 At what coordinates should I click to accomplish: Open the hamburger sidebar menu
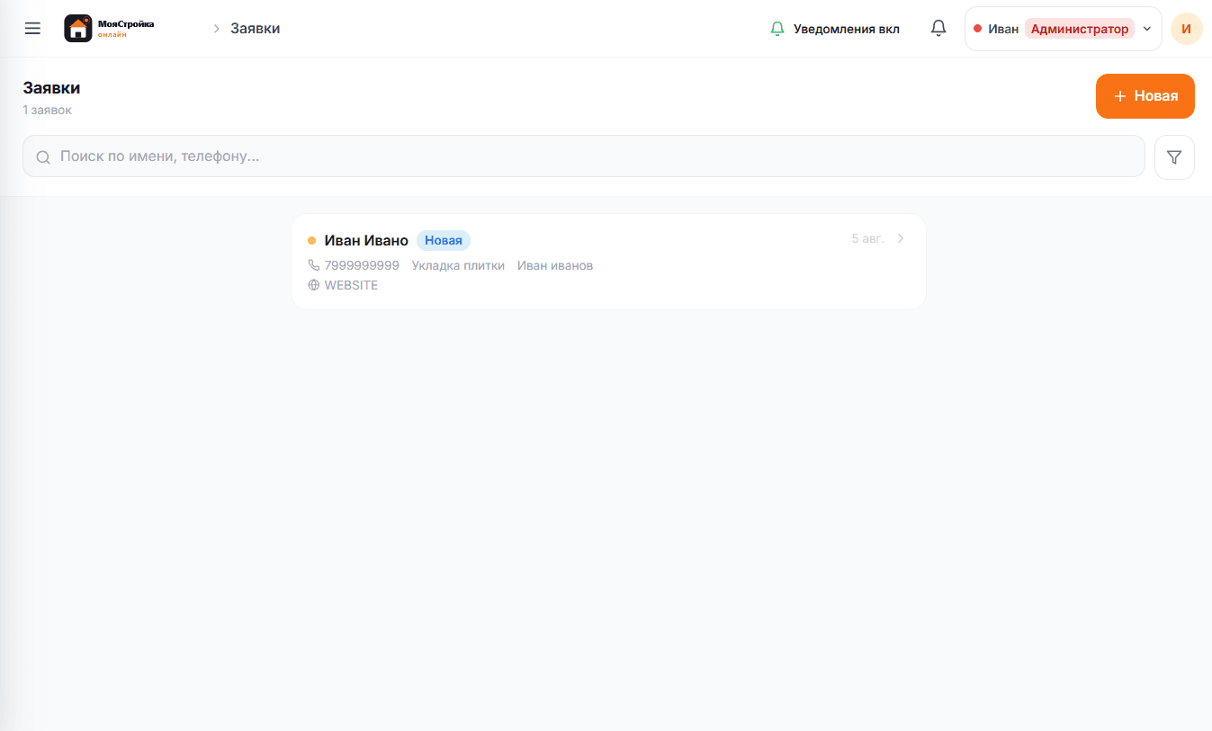32,29
